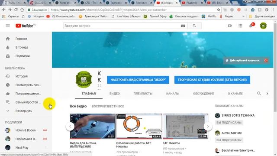Viewport: 277px width, 156px height.
Task: Open the on-screen keyboard icon in search
Action: 183,26
